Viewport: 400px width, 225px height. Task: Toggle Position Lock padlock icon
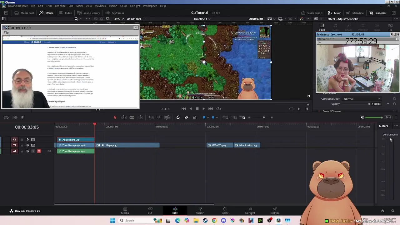[194, 117]
